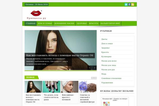
Task: Open the RSS feed icon
Action: click(133, 5)
